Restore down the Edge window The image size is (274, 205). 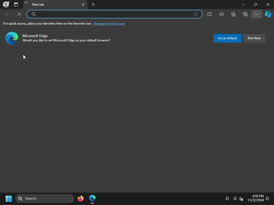tap(255, 5)
